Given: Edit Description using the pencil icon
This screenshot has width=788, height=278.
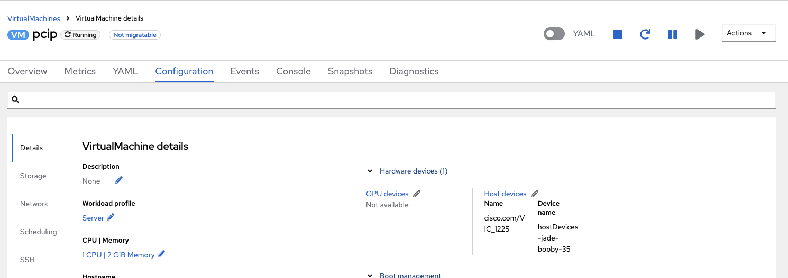Looking at the screenshot, I should [119, 180].
